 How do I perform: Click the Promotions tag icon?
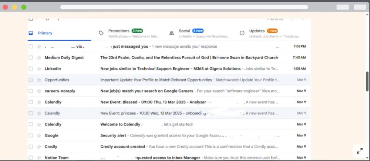click(101, 33)
